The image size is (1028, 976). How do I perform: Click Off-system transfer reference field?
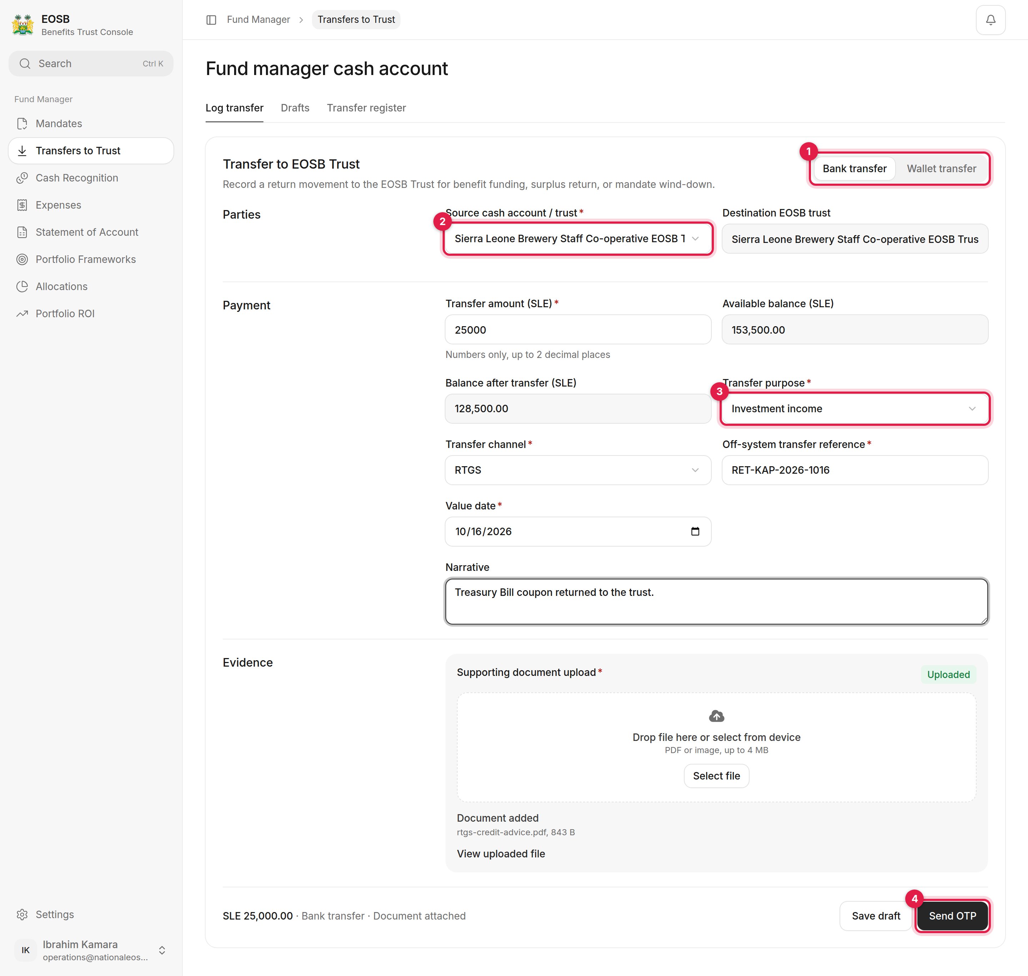tap(855, 470)
